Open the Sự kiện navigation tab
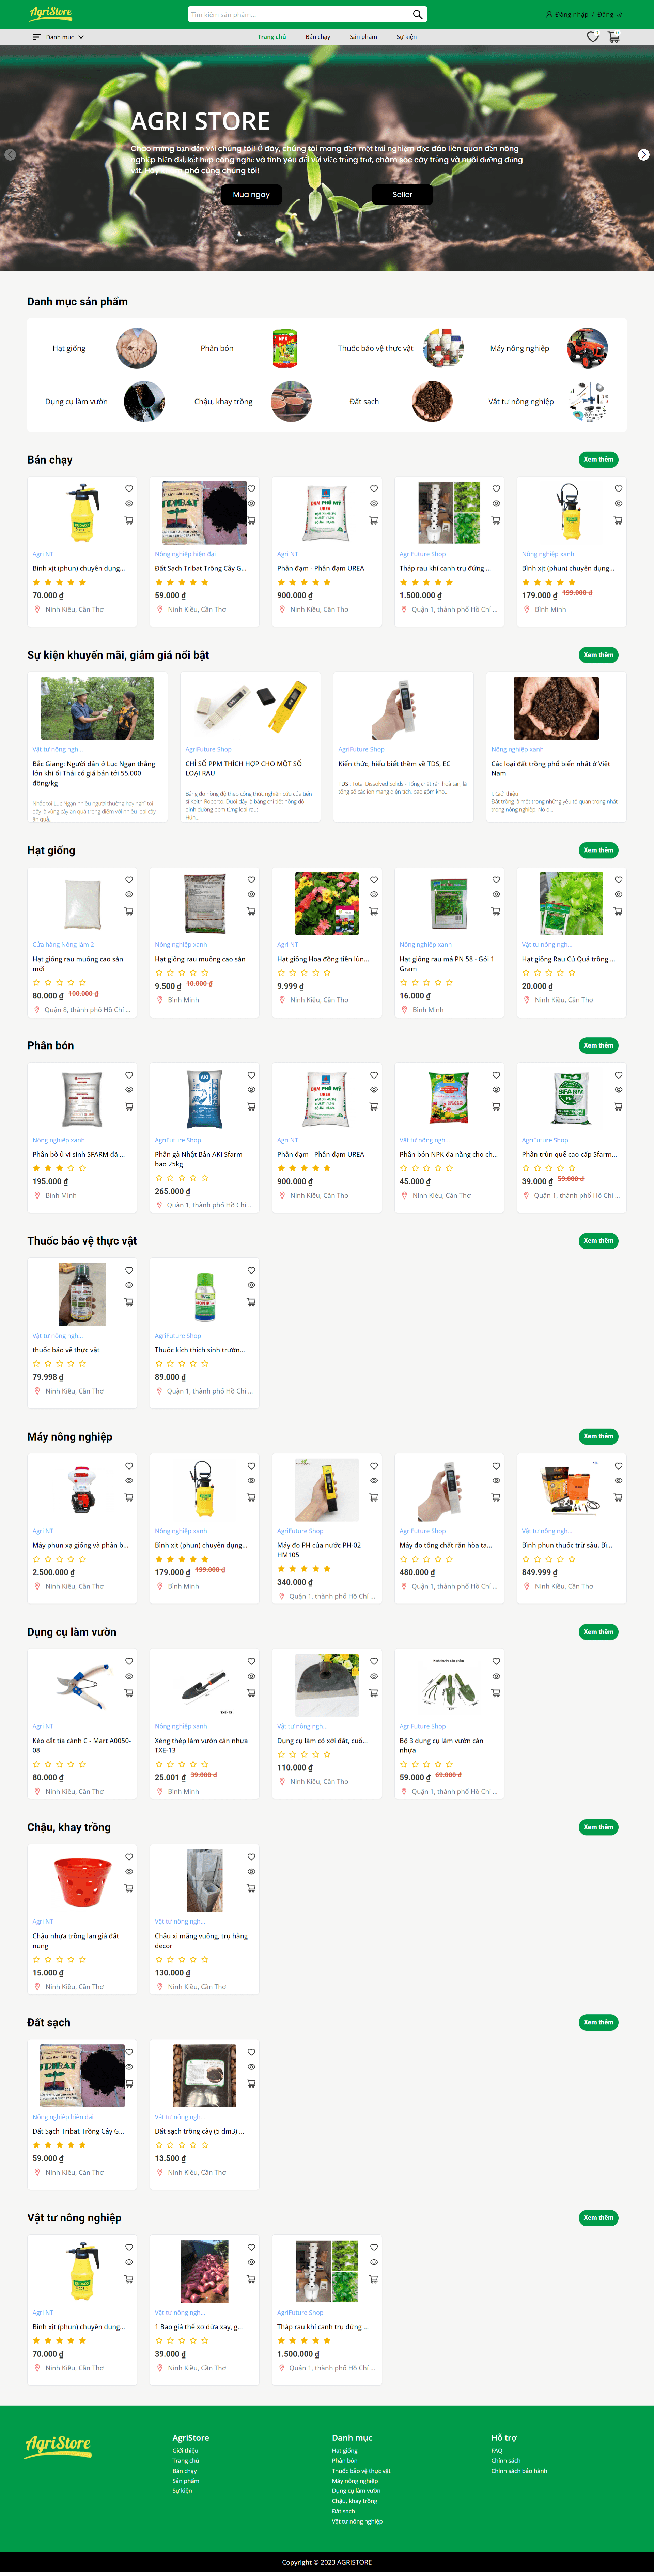 tap(406, 37)
